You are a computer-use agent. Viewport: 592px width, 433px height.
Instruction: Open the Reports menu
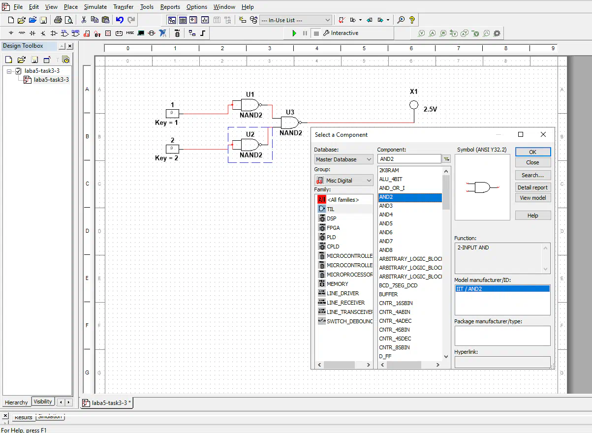pyautogui.click(x=170, y=7)
